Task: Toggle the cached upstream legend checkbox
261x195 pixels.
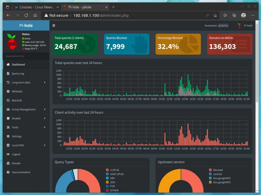Action: [210, 174]
